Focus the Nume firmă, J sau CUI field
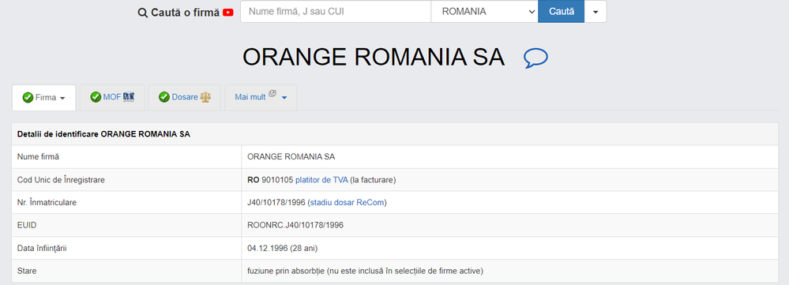 pyautogui.click(x=336, y=12)
